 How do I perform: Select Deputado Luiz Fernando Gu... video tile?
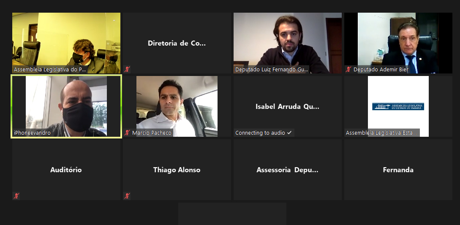point(288,43)
